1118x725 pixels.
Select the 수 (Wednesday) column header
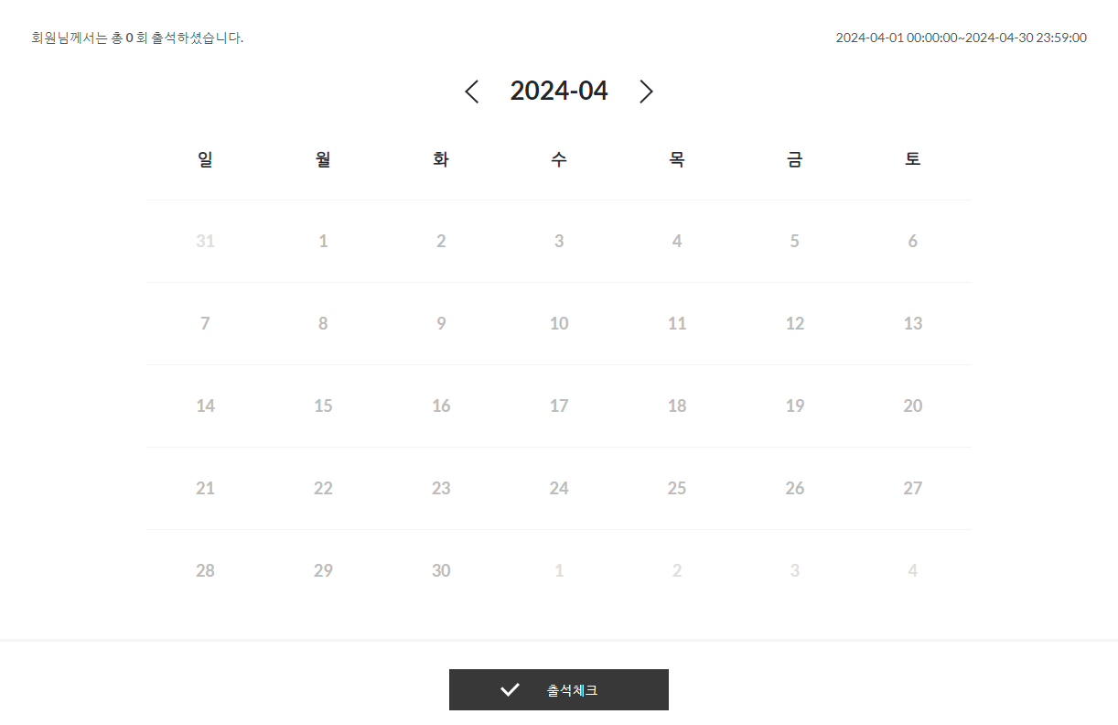(559, 159)
